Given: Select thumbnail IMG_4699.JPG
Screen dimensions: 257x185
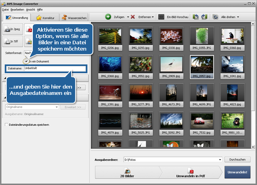Looking at the screenshot, I should point(202,95).
